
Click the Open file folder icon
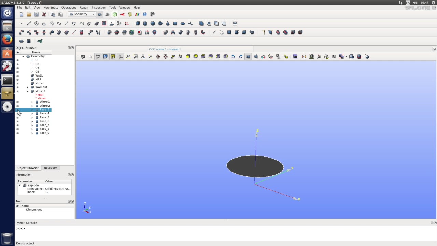tap(29, 14)
